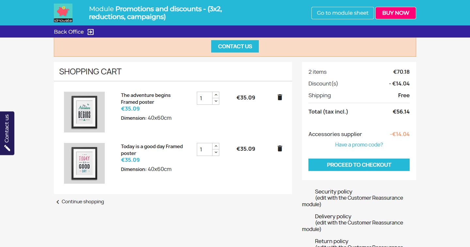Click the Buy Now button
The height and width of the screenshot is (247, 470).
(x=396, y=13)
